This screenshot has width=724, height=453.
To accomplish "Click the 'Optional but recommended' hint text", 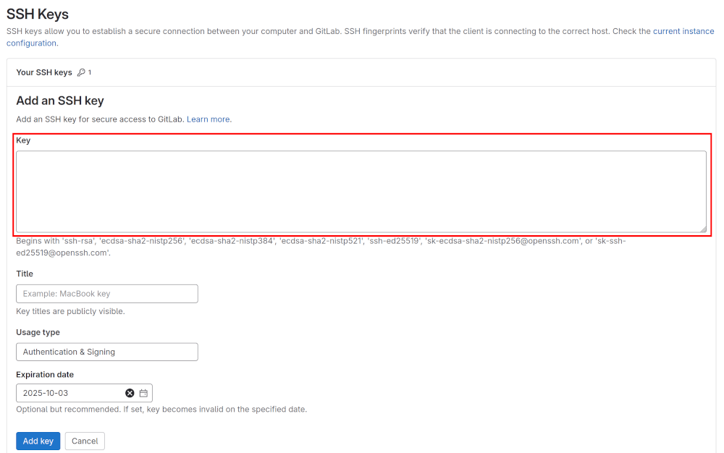I will tap(161, 409).
